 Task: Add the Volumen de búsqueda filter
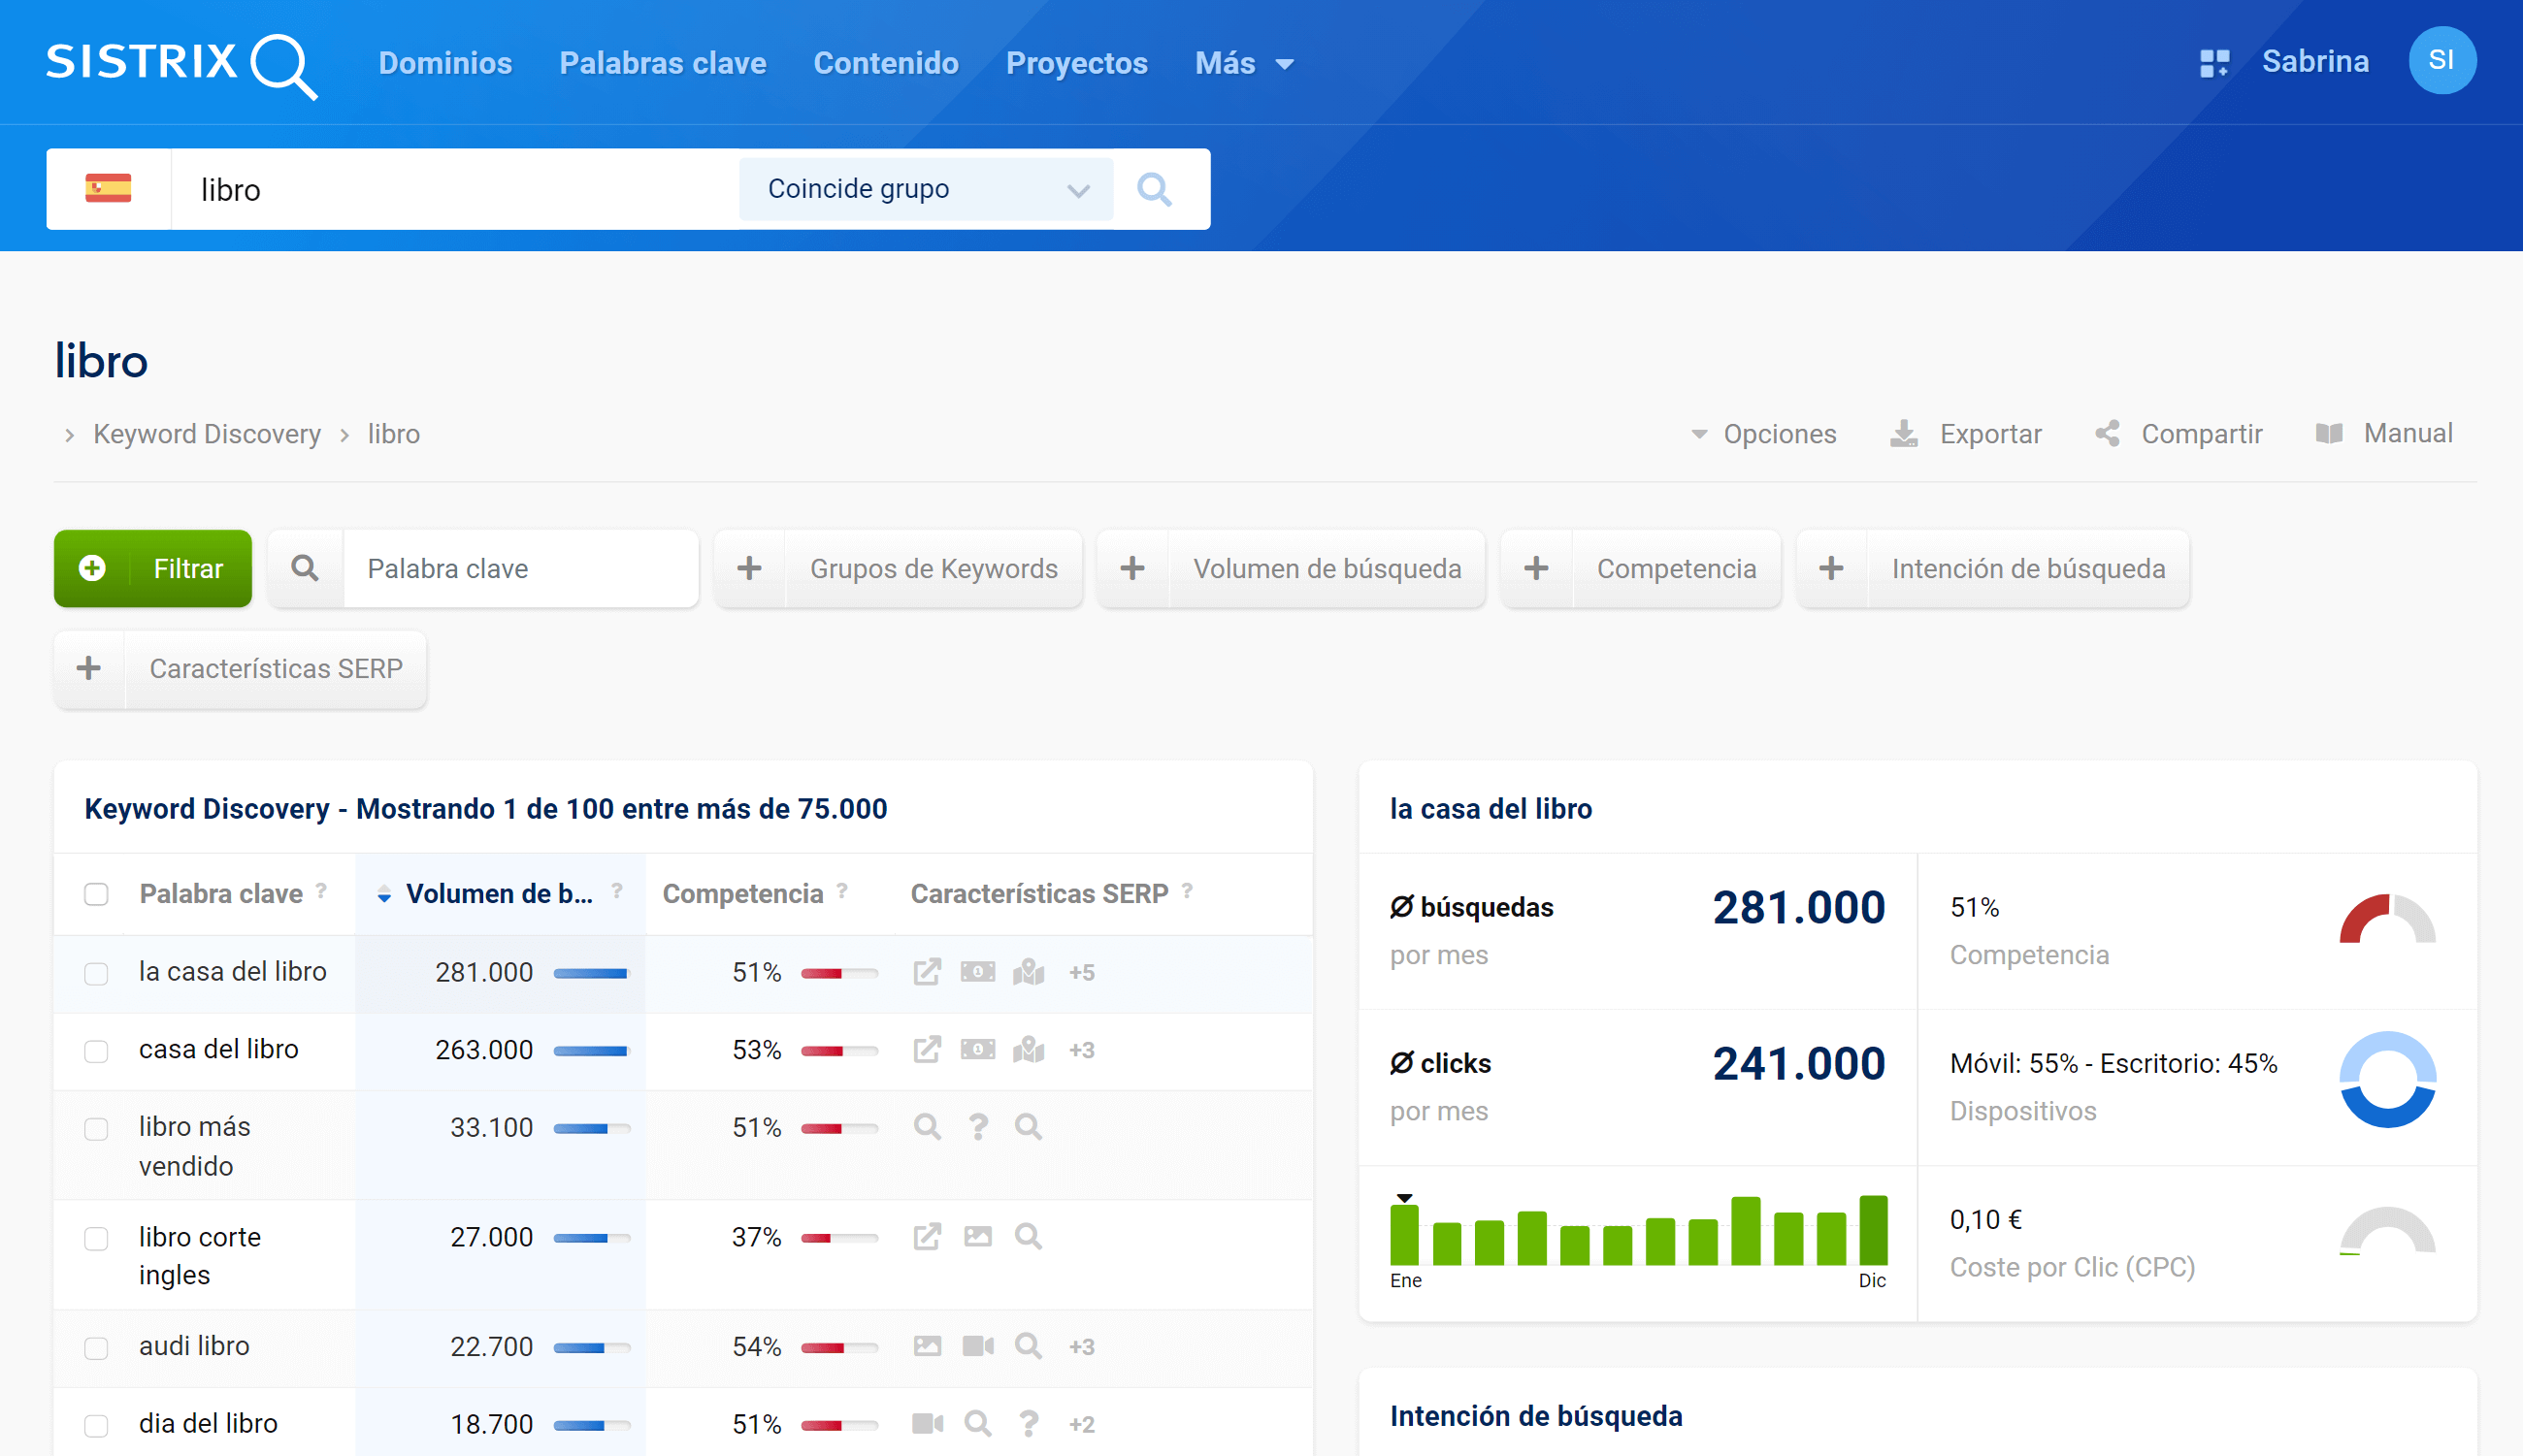pyautogui.click(x=1291, y=568)
